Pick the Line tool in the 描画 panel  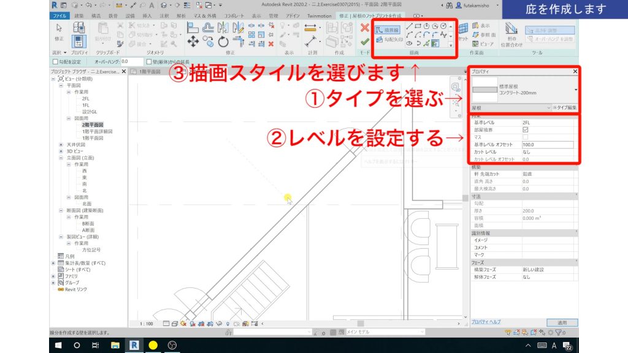pos(411,26)
